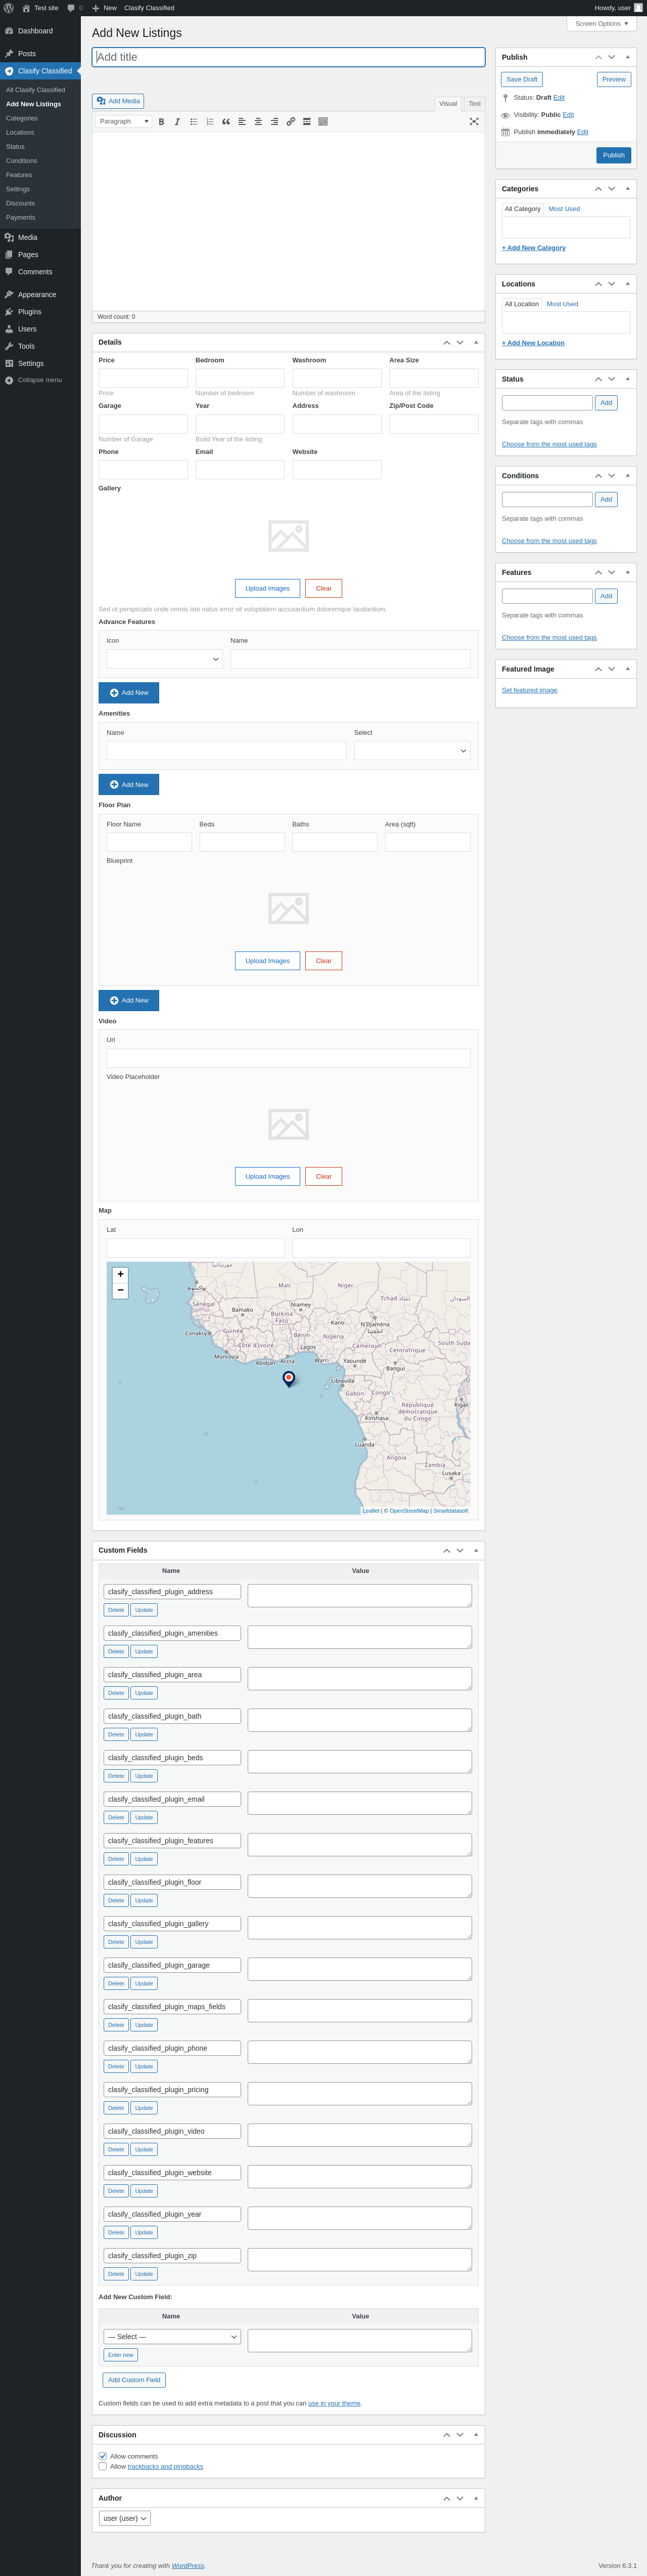647x2576 pixels.
Task: Click the Add New Category link
Action: click(533, 248)
